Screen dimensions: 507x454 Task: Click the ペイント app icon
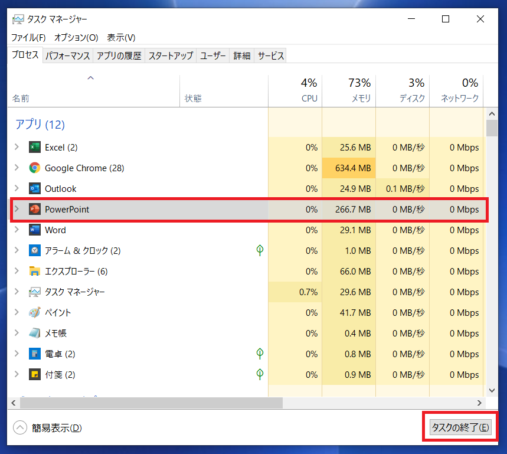[x=35, y=313]
